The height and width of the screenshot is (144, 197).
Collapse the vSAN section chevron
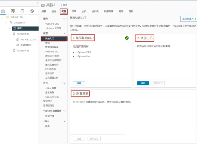(65, 121)
